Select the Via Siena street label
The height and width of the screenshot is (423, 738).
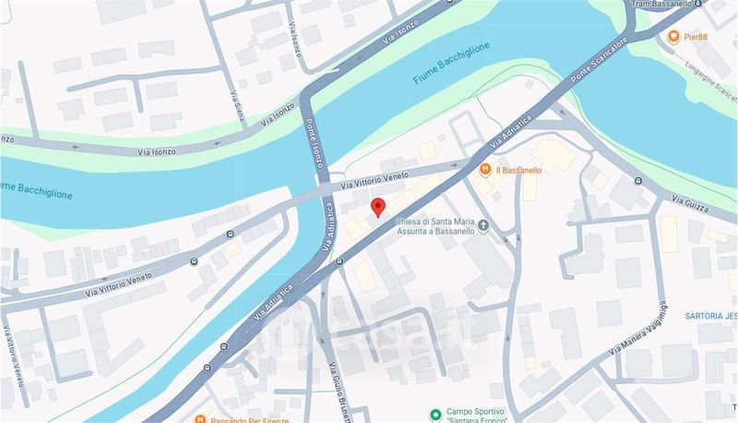click(x=238, y=107)
